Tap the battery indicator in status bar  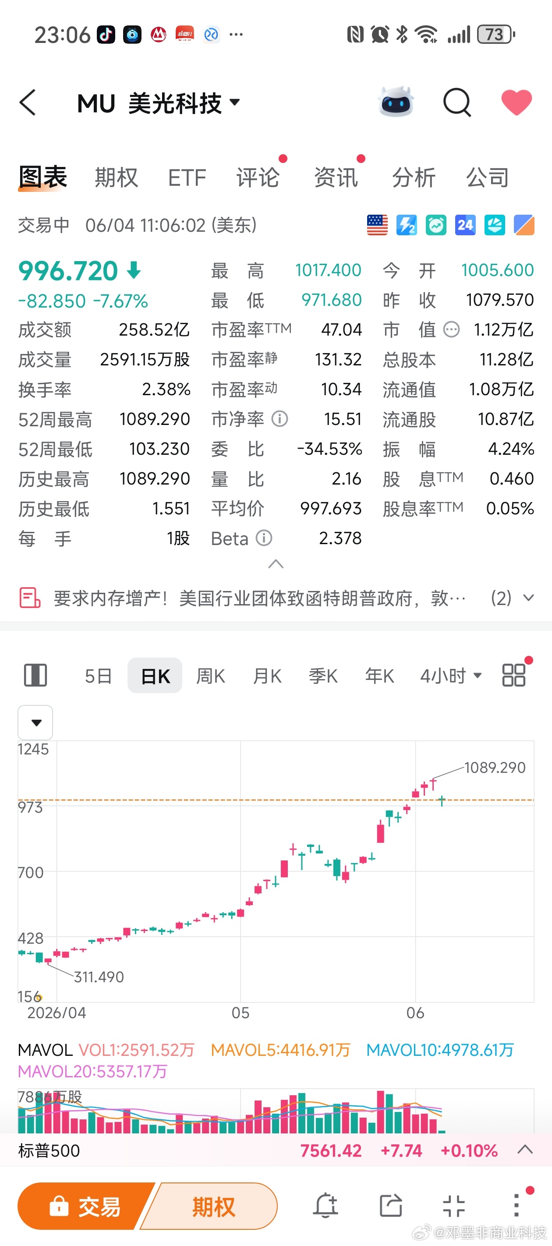[496, 35]
